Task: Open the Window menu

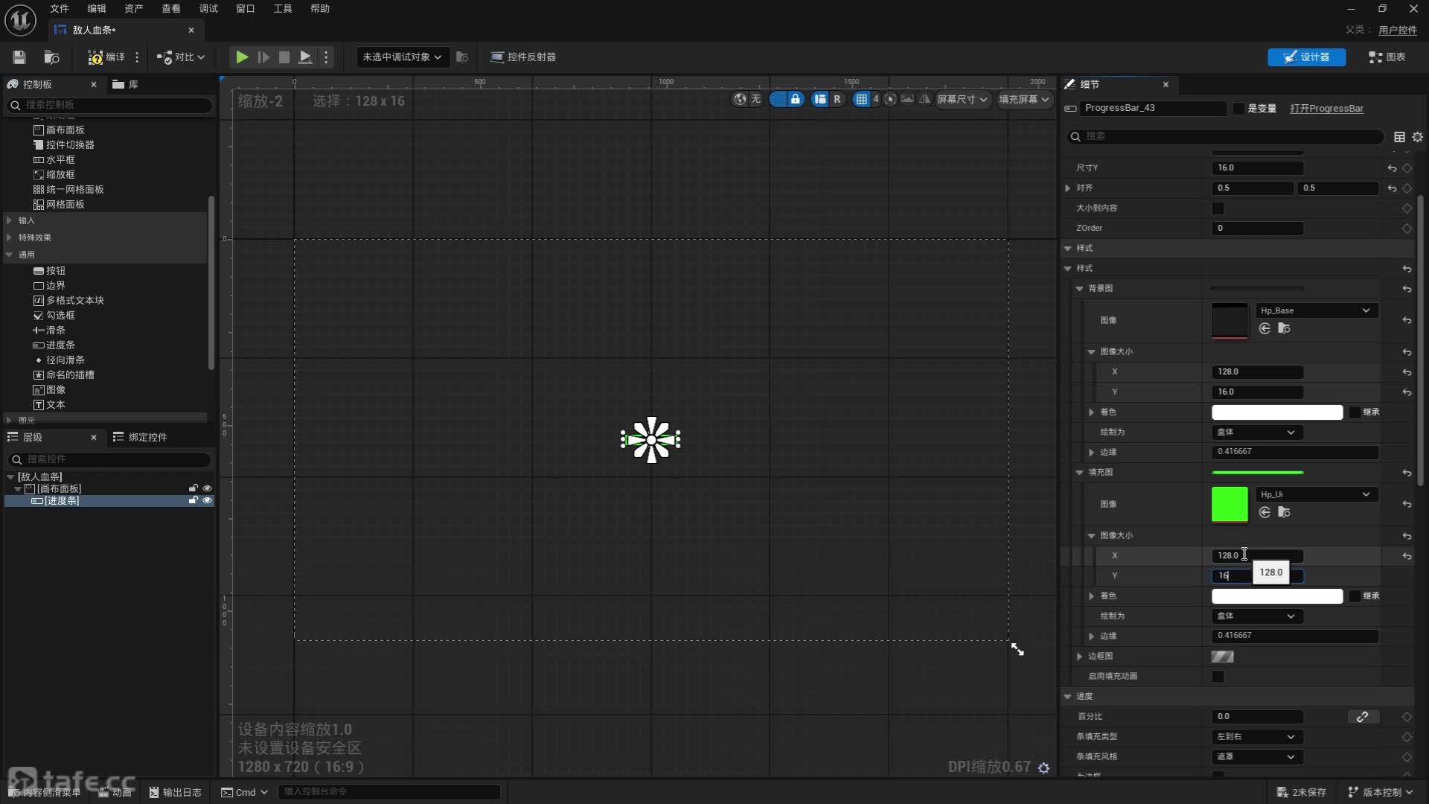Action: click(x=245, y=8)
